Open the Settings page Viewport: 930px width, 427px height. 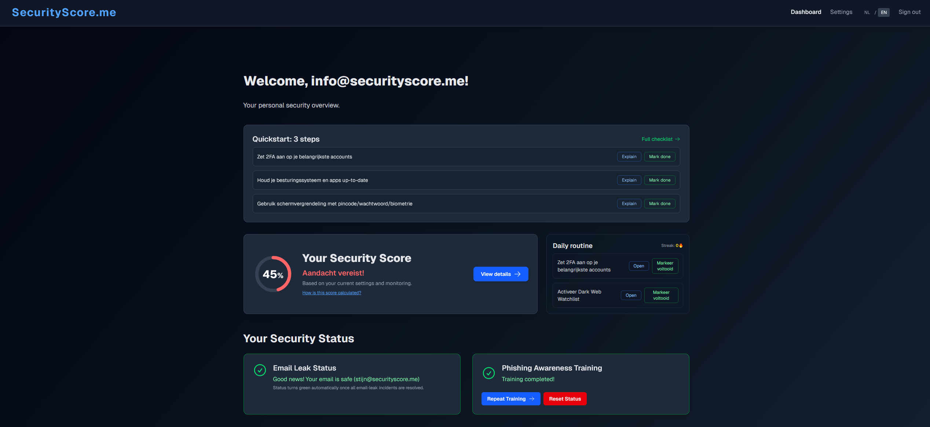coord(841,12)
